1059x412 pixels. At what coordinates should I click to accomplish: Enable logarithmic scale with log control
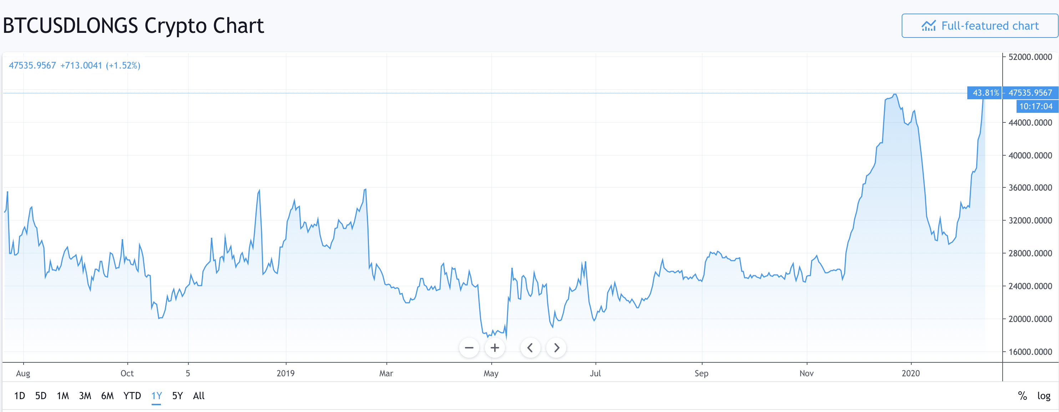pyautogui.click(x=1044, y=396)
